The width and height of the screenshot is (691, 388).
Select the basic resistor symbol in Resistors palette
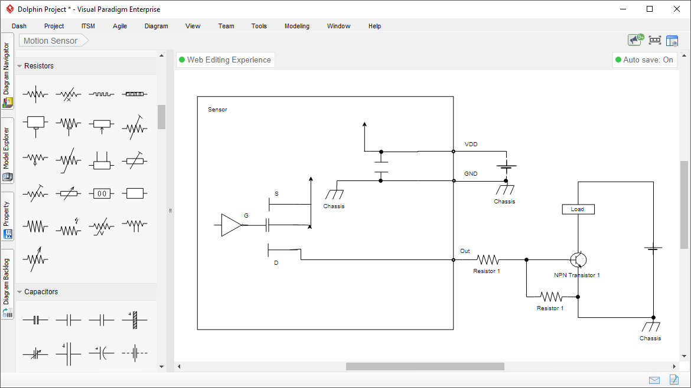tap(35, 93)
